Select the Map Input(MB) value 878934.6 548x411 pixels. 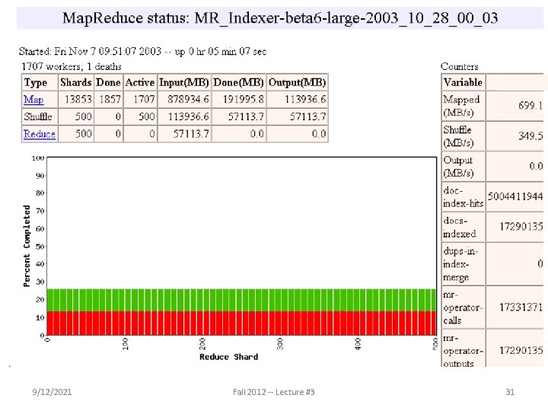point(188,100)
